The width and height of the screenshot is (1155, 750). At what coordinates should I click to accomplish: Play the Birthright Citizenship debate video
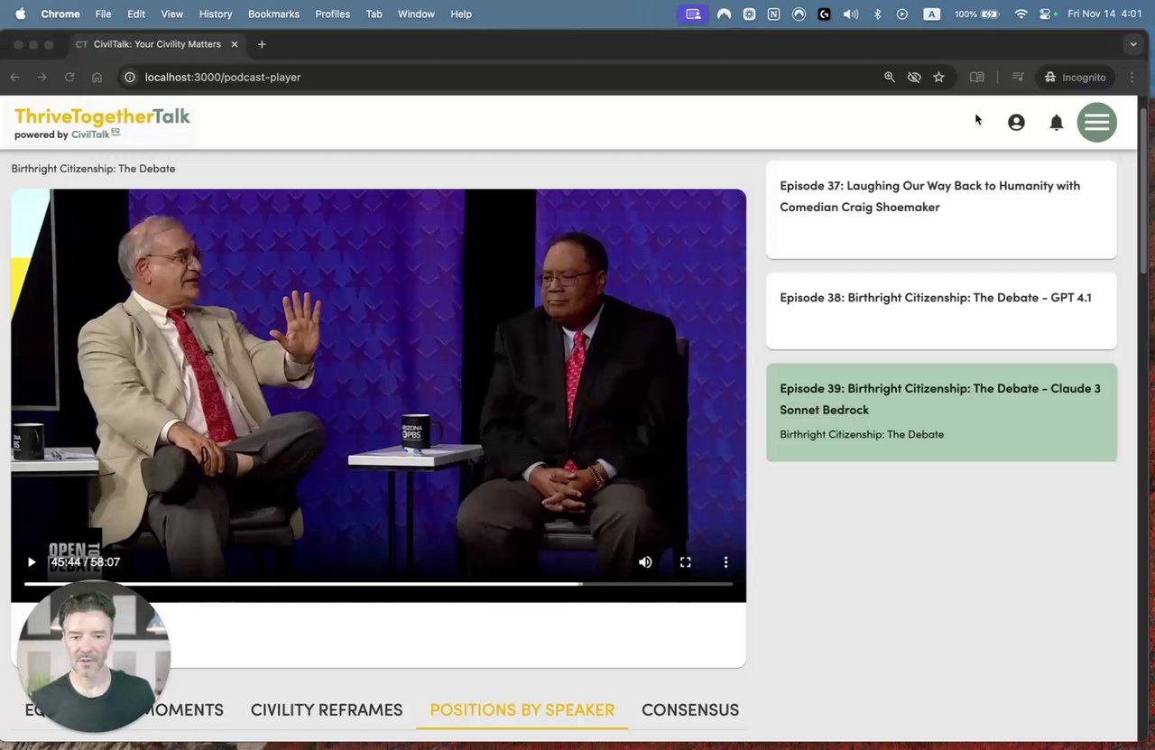(x=32, y=562)
